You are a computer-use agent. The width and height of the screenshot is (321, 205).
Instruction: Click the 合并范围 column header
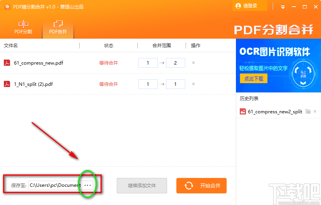162,46
